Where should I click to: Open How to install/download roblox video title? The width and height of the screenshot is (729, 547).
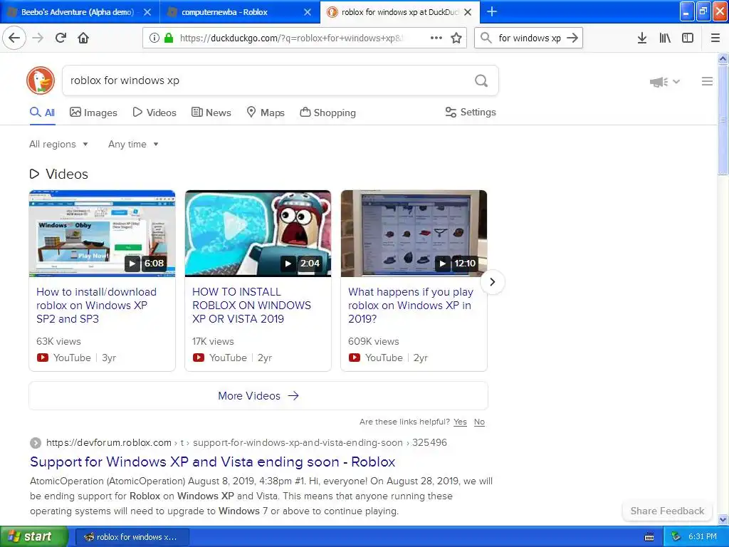tap(96, 305)
